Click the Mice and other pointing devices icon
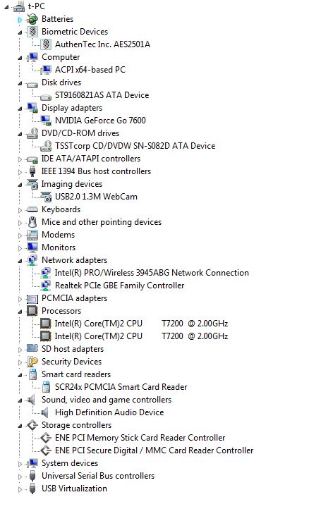Screen dimensions: 309x509 [x=32, y=222]
